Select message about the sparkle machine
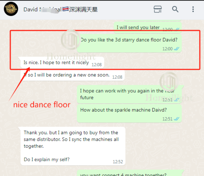The image size is (204, 176). [x=129, y=113]
